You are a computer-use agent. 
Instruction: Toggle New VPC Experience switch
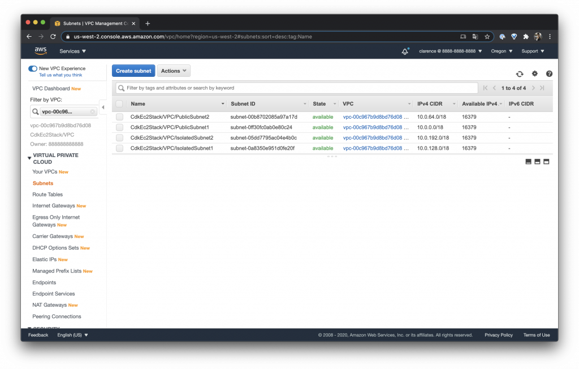[33, 68]
